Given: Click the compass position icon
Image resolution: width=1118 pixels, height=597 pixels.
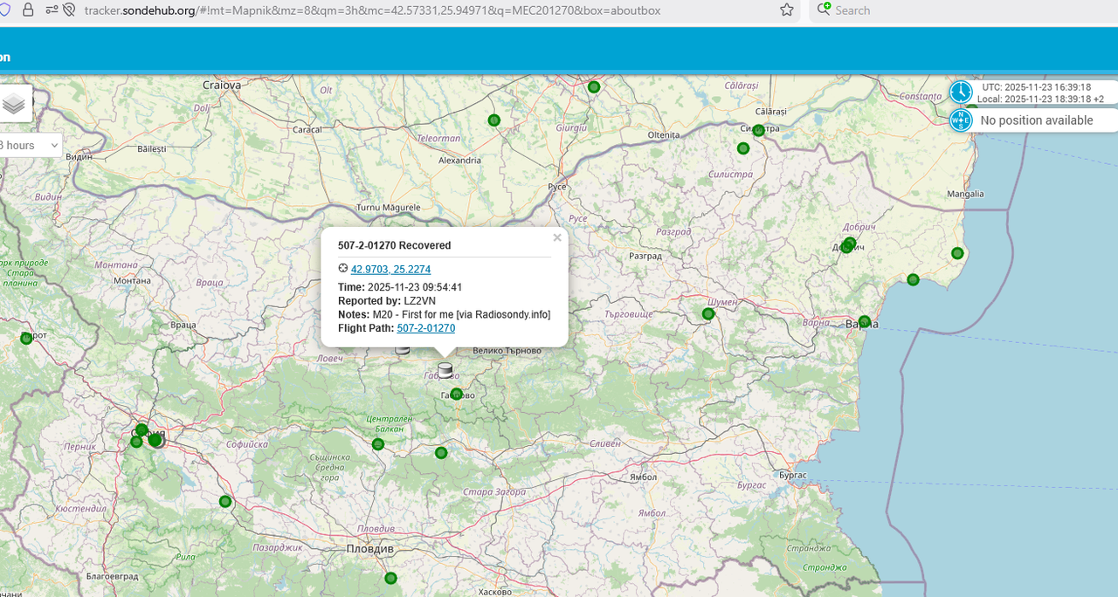Looking at the screenshot, I should pos(961,120).
